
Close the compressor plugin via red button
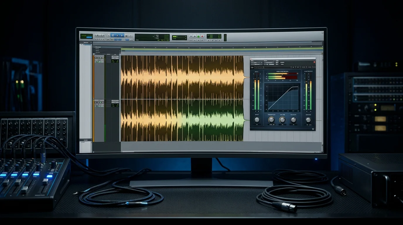pyautogui.click(x=314, y=62)
